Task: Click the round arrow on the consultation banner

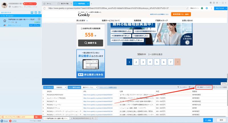Action: point(187,42)
